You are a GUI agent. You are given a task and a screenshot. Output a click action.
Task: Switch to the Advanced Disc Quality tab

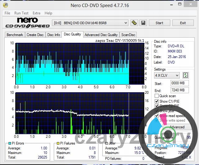click(101, 35)
